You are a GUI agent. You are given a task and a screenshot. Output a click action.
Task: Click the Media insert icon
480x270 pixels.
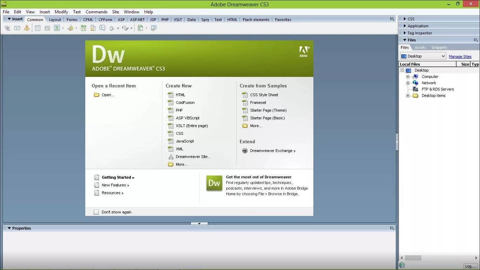pos(70,28)
